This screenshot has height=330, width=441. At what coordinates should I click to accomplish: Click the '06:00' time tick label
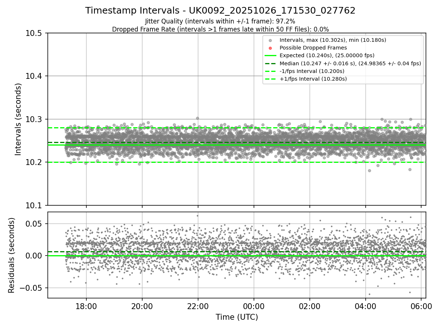(x=421, y=306)
